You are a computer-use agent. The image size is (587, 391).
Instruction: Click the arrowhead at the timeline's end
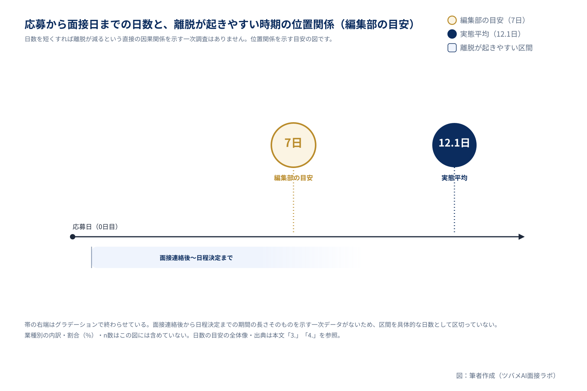[x=522, y=237]
